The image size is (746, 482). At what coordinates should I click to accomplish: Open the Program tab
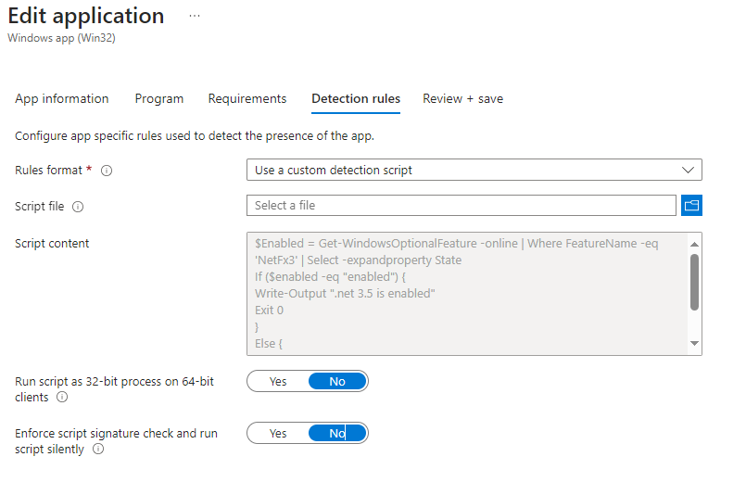pos(159,98)
